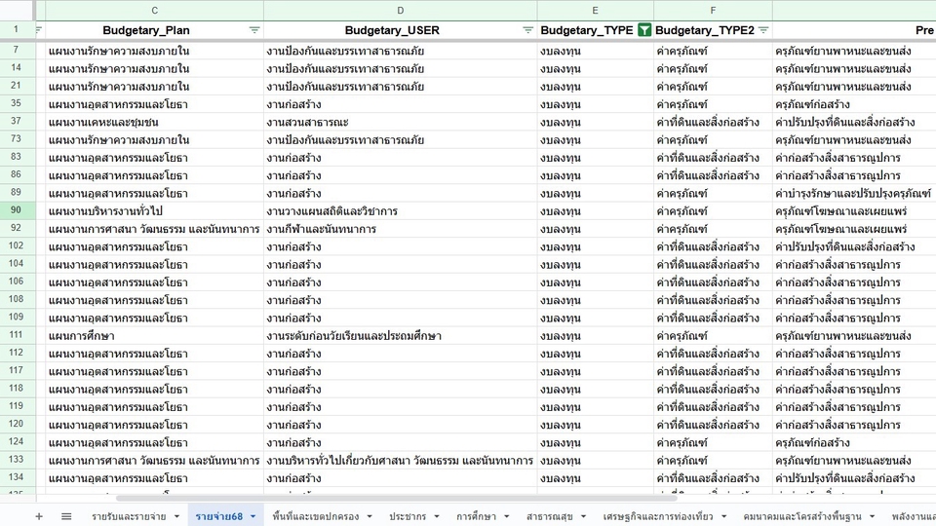
Task: Click the active green Budgetary_TYPE filter icon
Action: tap(643, 30)
